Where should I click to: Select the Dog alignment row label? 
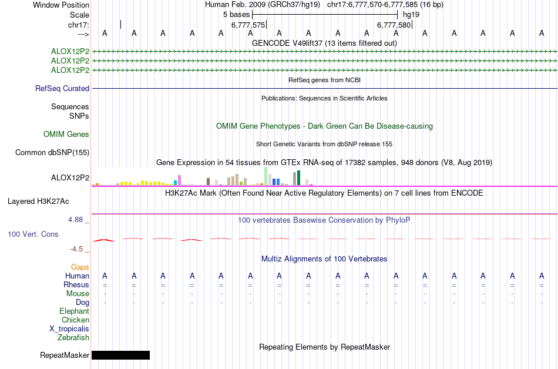click(x=83, y=303)
